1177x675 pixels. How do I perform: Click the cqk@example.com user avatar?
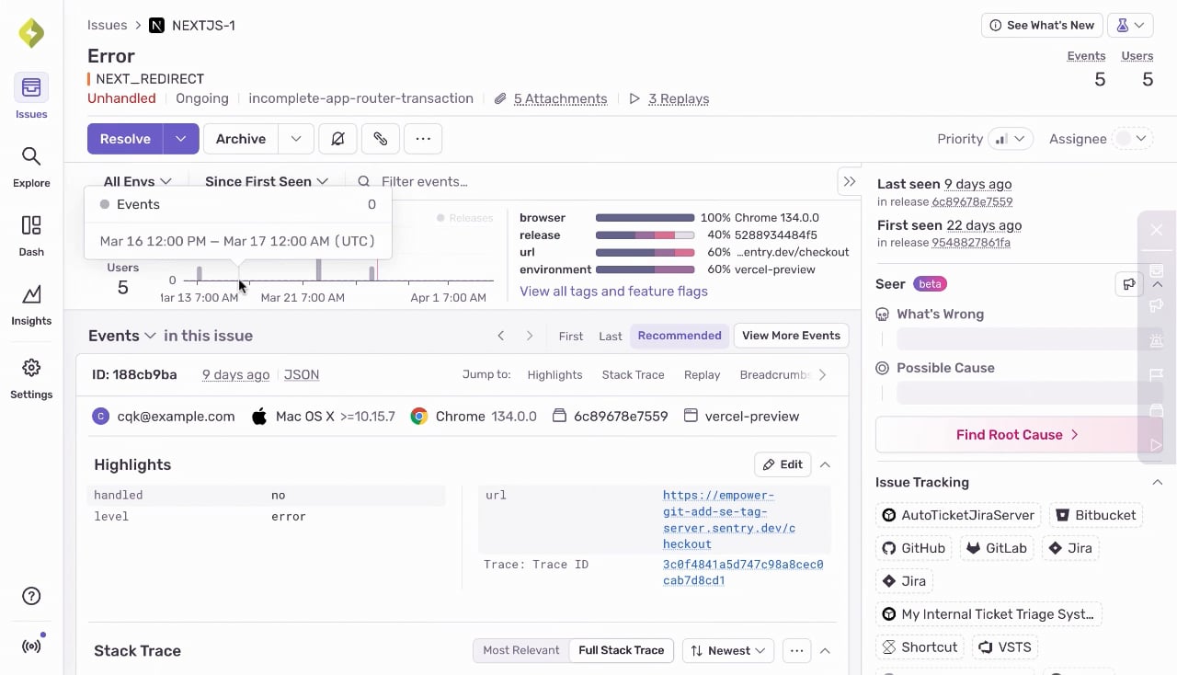pyautogui.click(x=101, y=417)
